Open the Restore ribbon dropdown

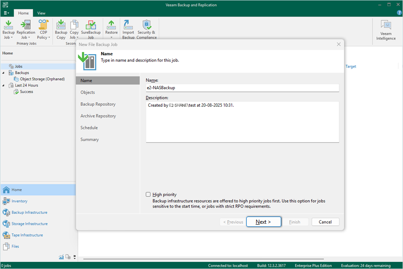(111, 30)
